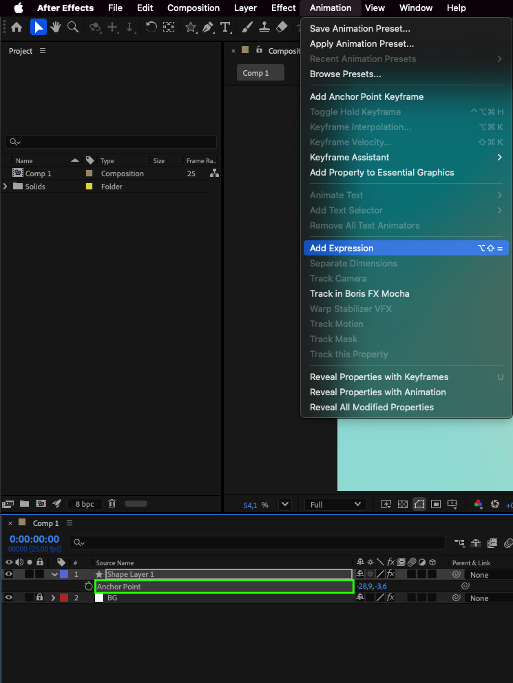Select the Hand tool
The image size is (513, 683).
point(55,28)
